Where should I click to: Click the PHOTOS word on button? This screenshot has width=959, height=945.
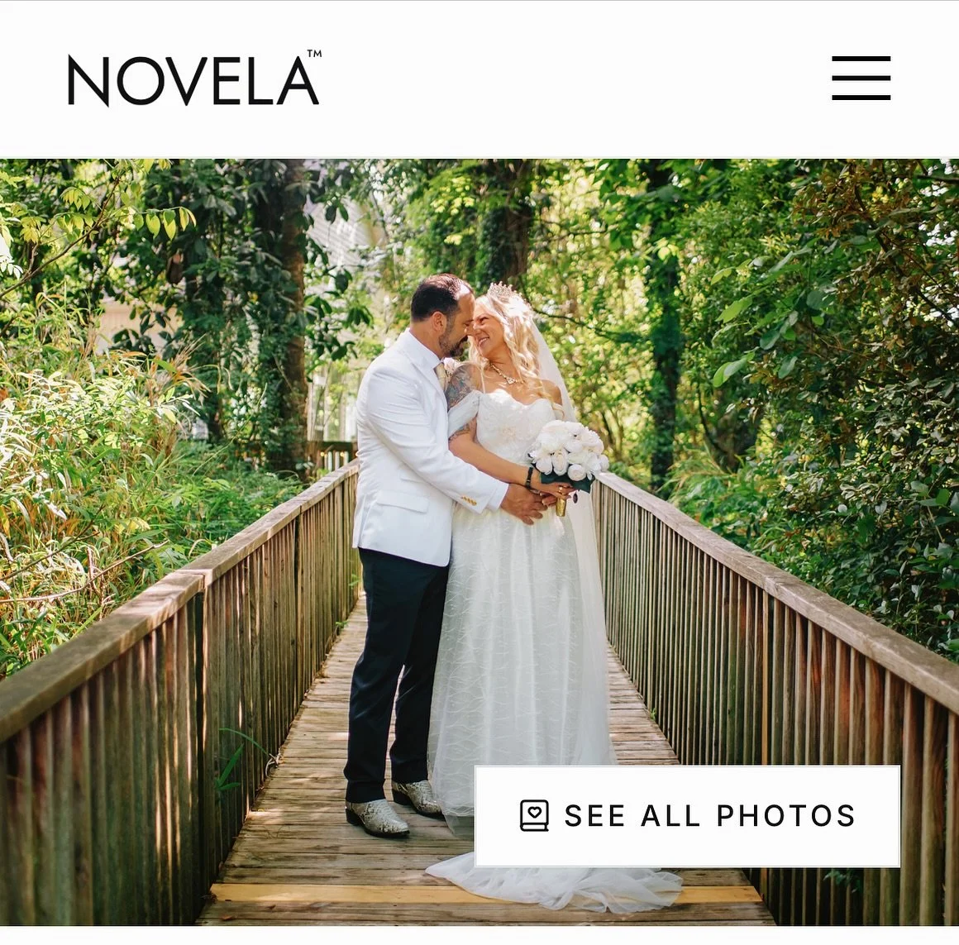(786, 815)
